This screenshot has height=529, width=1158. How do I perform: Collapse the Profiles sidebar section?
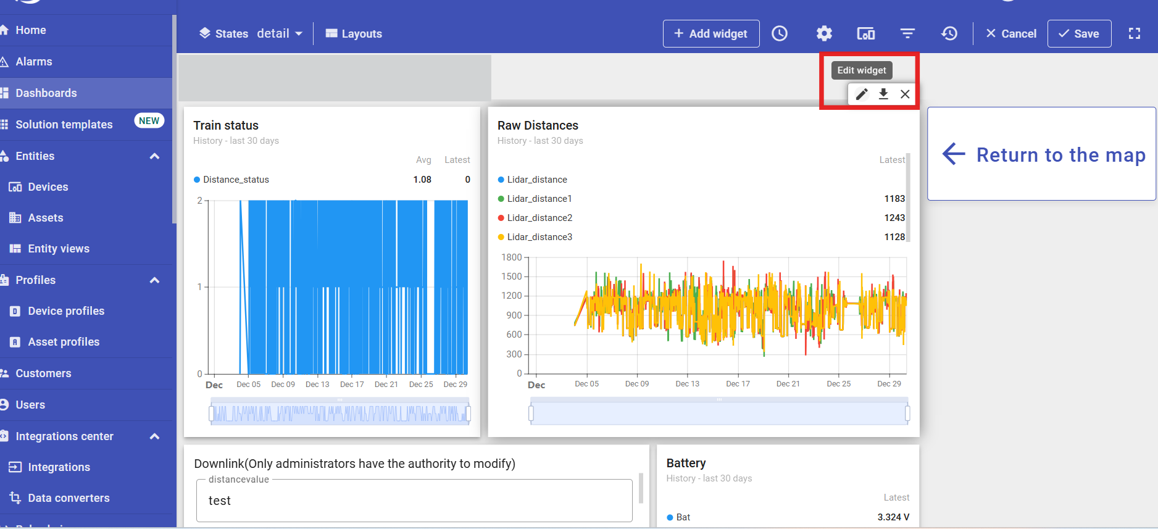click(154, 280)
